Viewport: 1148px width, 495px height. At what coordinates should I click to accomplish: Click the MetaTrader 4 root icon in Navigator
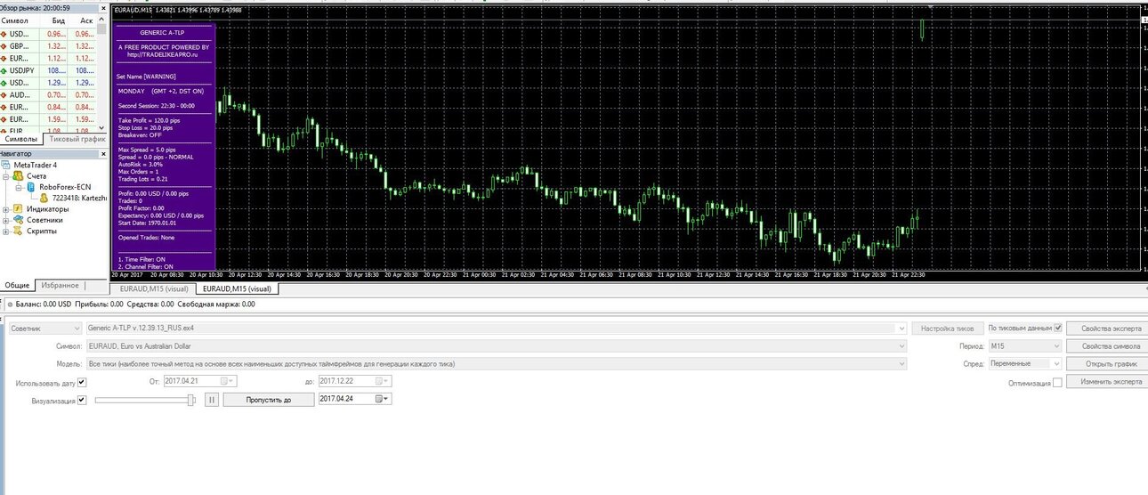[7, 165]
